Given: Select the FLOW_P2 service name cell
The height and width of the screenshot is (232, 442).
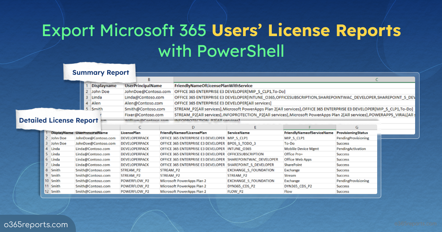Looking at the screenshot, I should click(235, 191).
